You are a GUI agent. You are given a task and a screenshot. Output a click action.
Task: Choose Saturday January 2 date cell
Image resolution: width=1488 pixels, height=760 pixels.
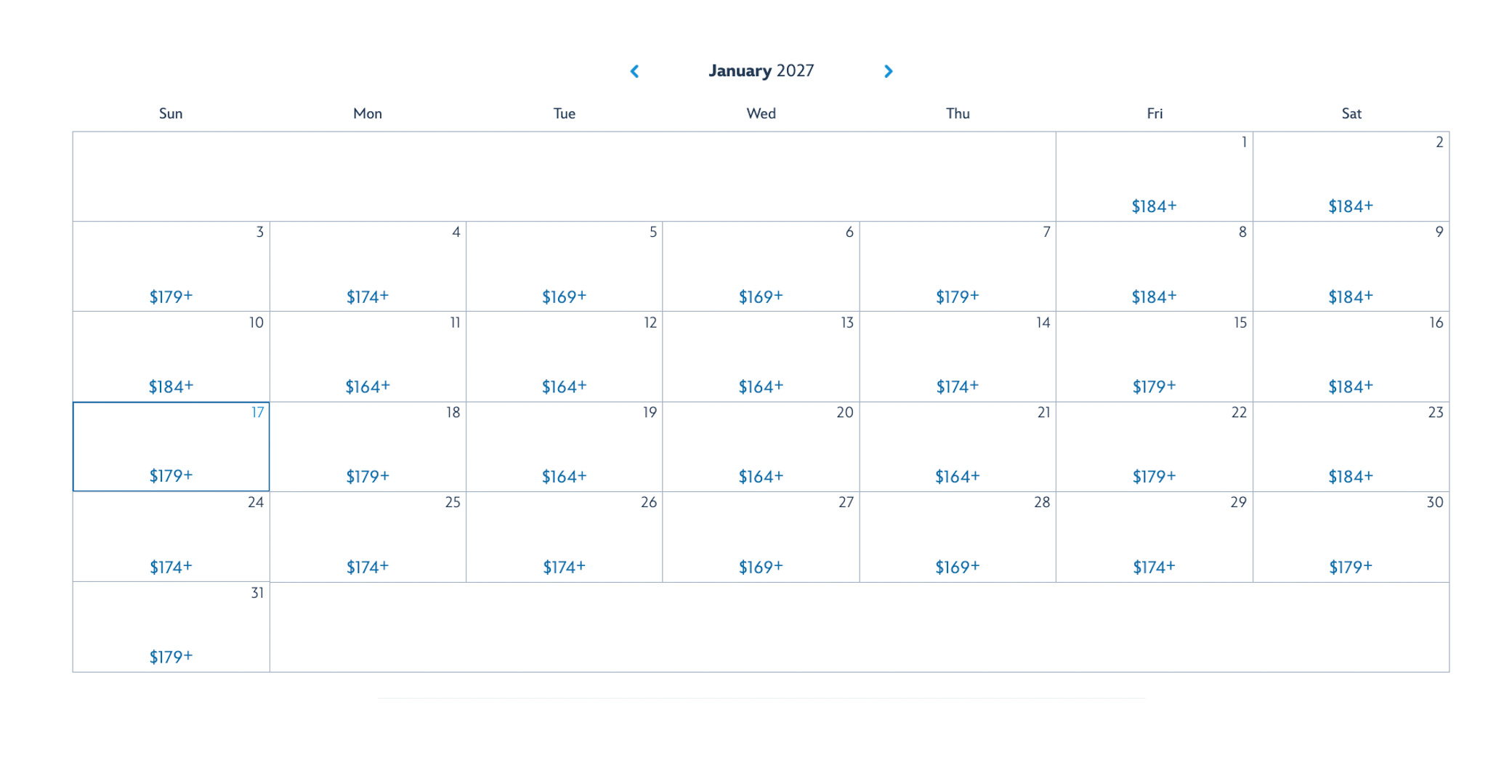tap(1351, 177)
